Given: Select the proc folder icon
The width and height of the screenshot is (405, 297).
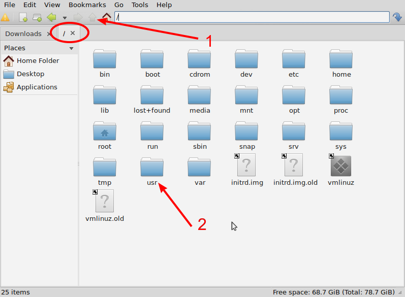Looking at the screenshot, I should click(341, 95).
